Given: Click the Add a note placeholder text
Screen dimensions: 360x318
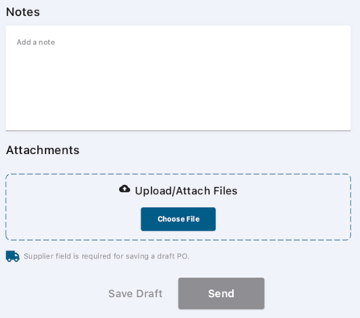Looking at the screenshot, I should pyautogui.click(x=35, y=43).
